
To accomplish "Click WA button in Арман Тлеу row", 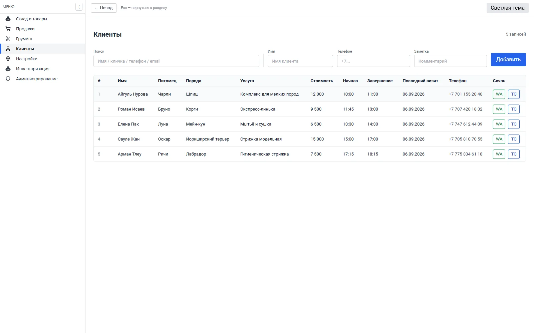I will pos(499,154).
